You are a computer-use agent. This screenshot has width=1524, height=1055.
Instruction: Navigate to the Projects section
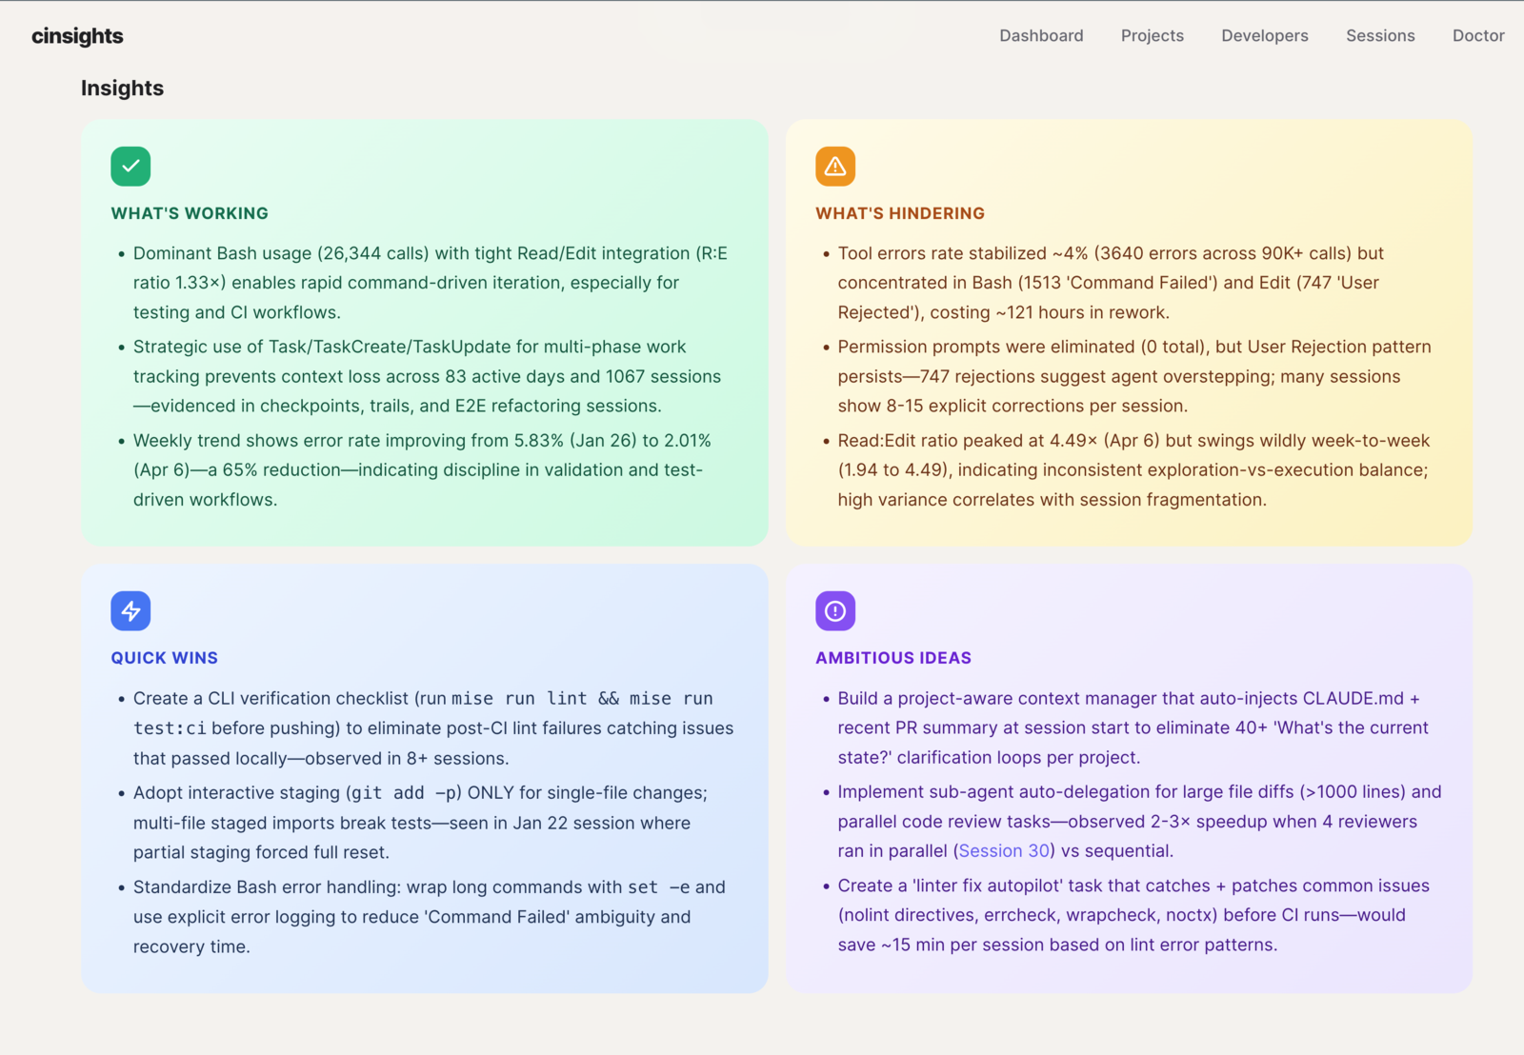[x=1153, y=35]
